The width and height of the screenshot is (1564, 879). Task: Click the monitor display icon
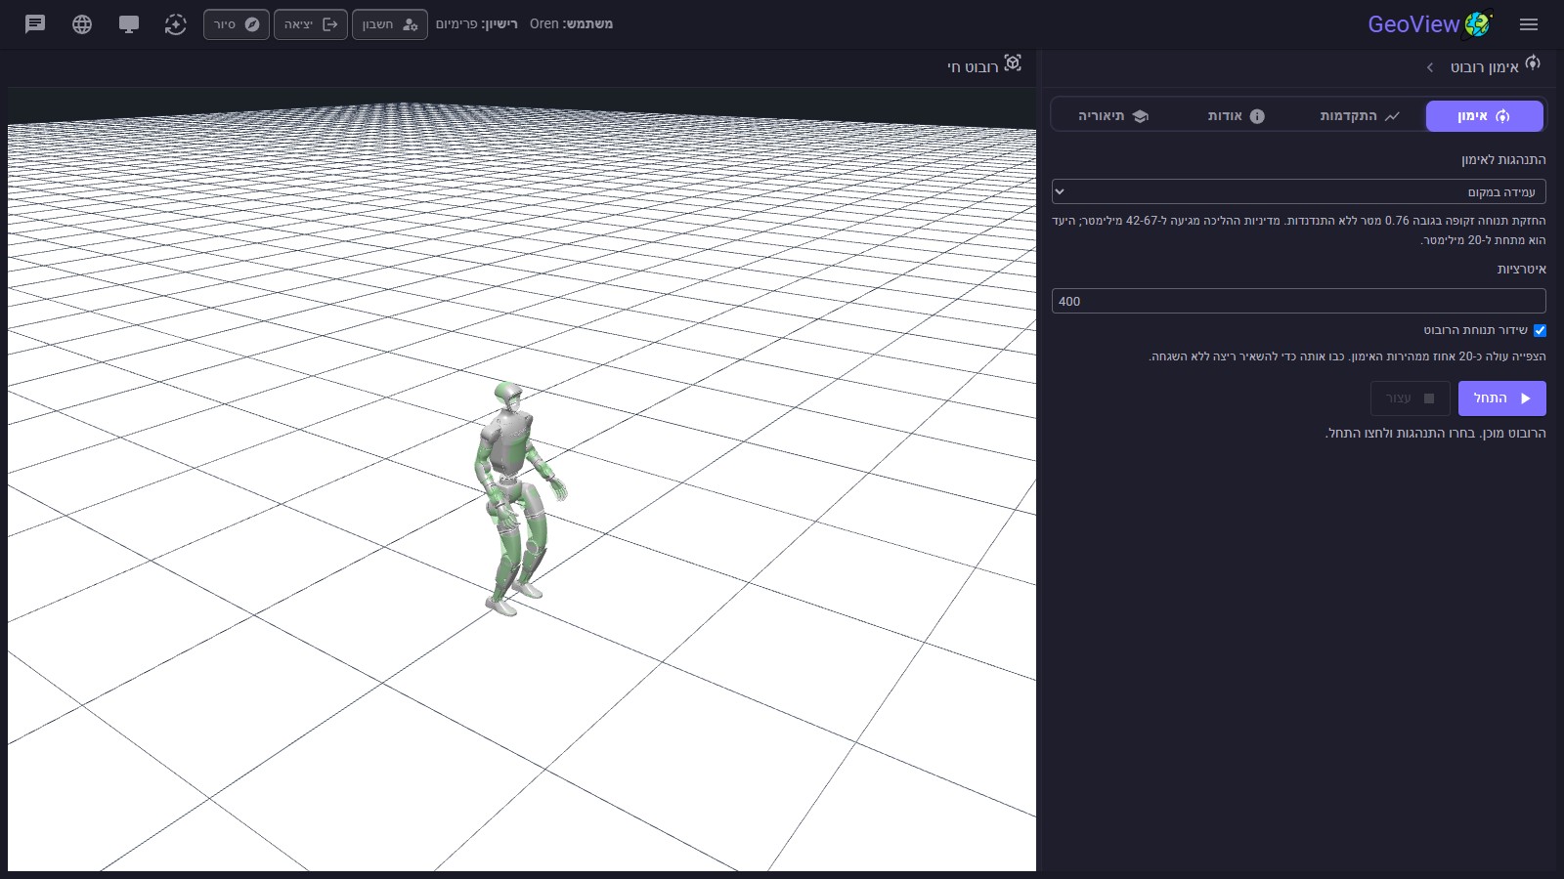(x=129, y=24)
